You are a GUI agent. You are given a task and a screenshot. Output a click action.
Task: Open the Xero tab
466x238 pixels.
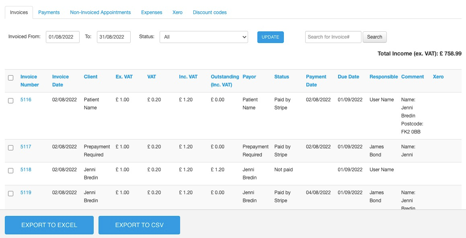[x=177, y=12]
